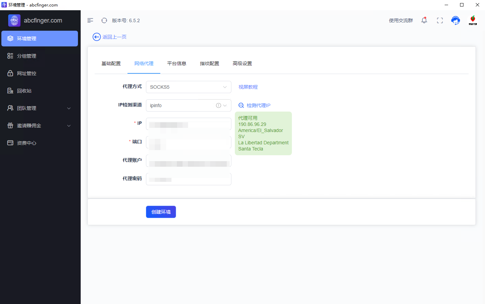485x304 pixels.
Task: Open the 视屏教程 link
Action: pyautogui.click(x=248, y=87)
